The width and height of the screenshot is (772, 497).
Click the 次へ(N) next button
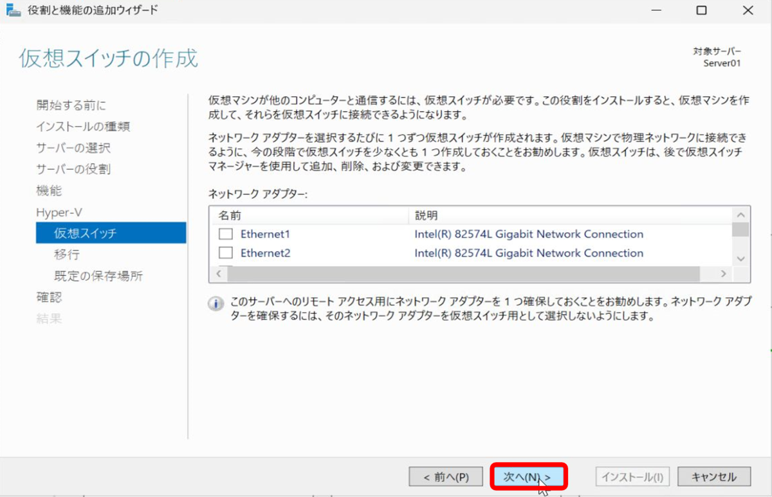click(x=528, y=477)
